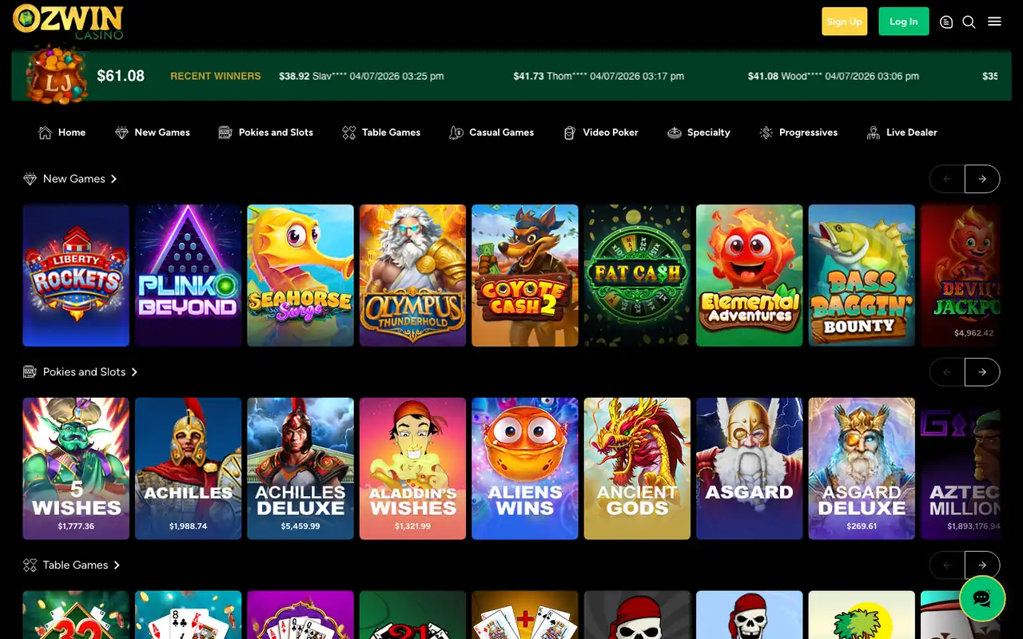Open the Asgard slot without Deluxe
Image resolution: width=1023 pixels, height=639 pixels.
(750, 469)
